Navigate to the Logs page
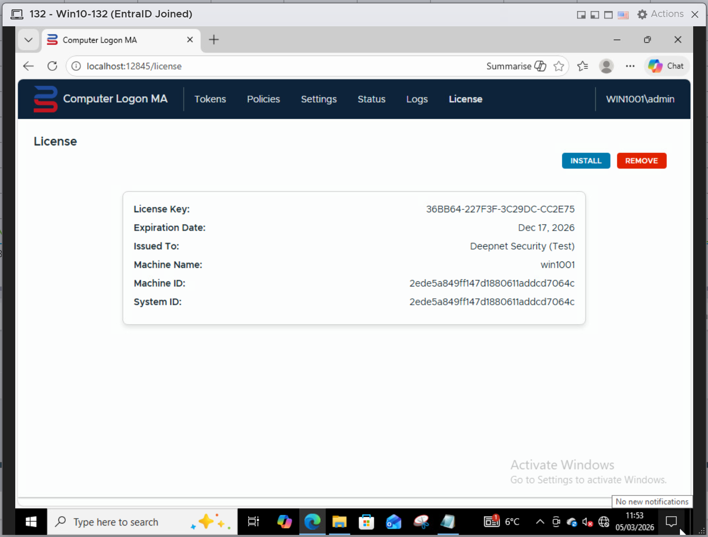The height and width of the screenshot is (537, 708). pos(417,99)
